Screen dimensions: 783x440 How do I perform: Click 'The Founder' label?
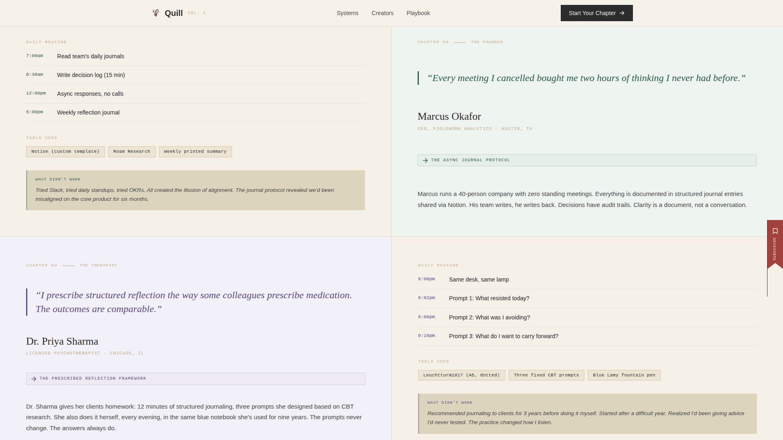coord(487,42)
